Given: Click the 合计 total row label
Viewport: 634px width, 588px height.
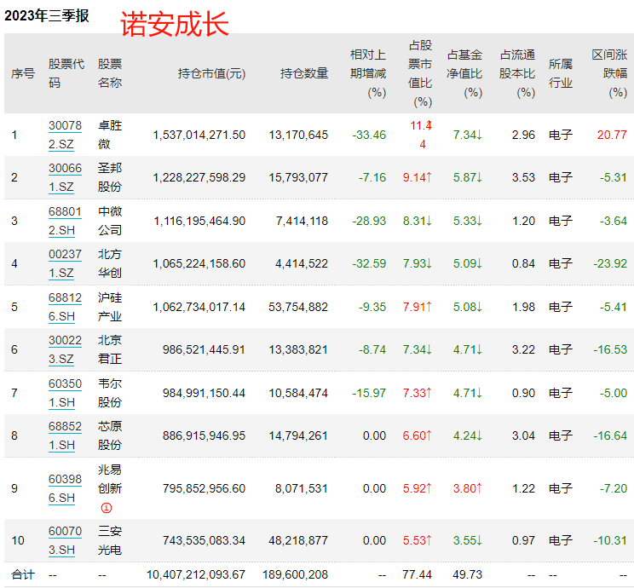Looking at the screenshot, I should (x=23, y=574).
